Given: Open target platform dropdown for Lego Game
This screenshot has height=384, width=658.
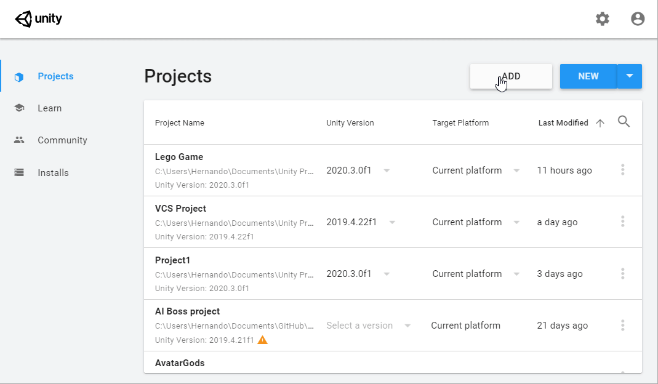Looking at the screenshot, I should click(516, 170).
